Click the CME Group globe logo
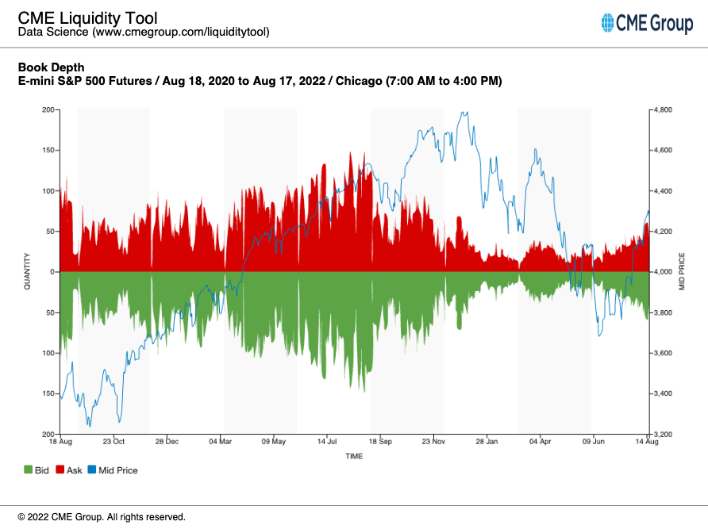 click(607, 22)
